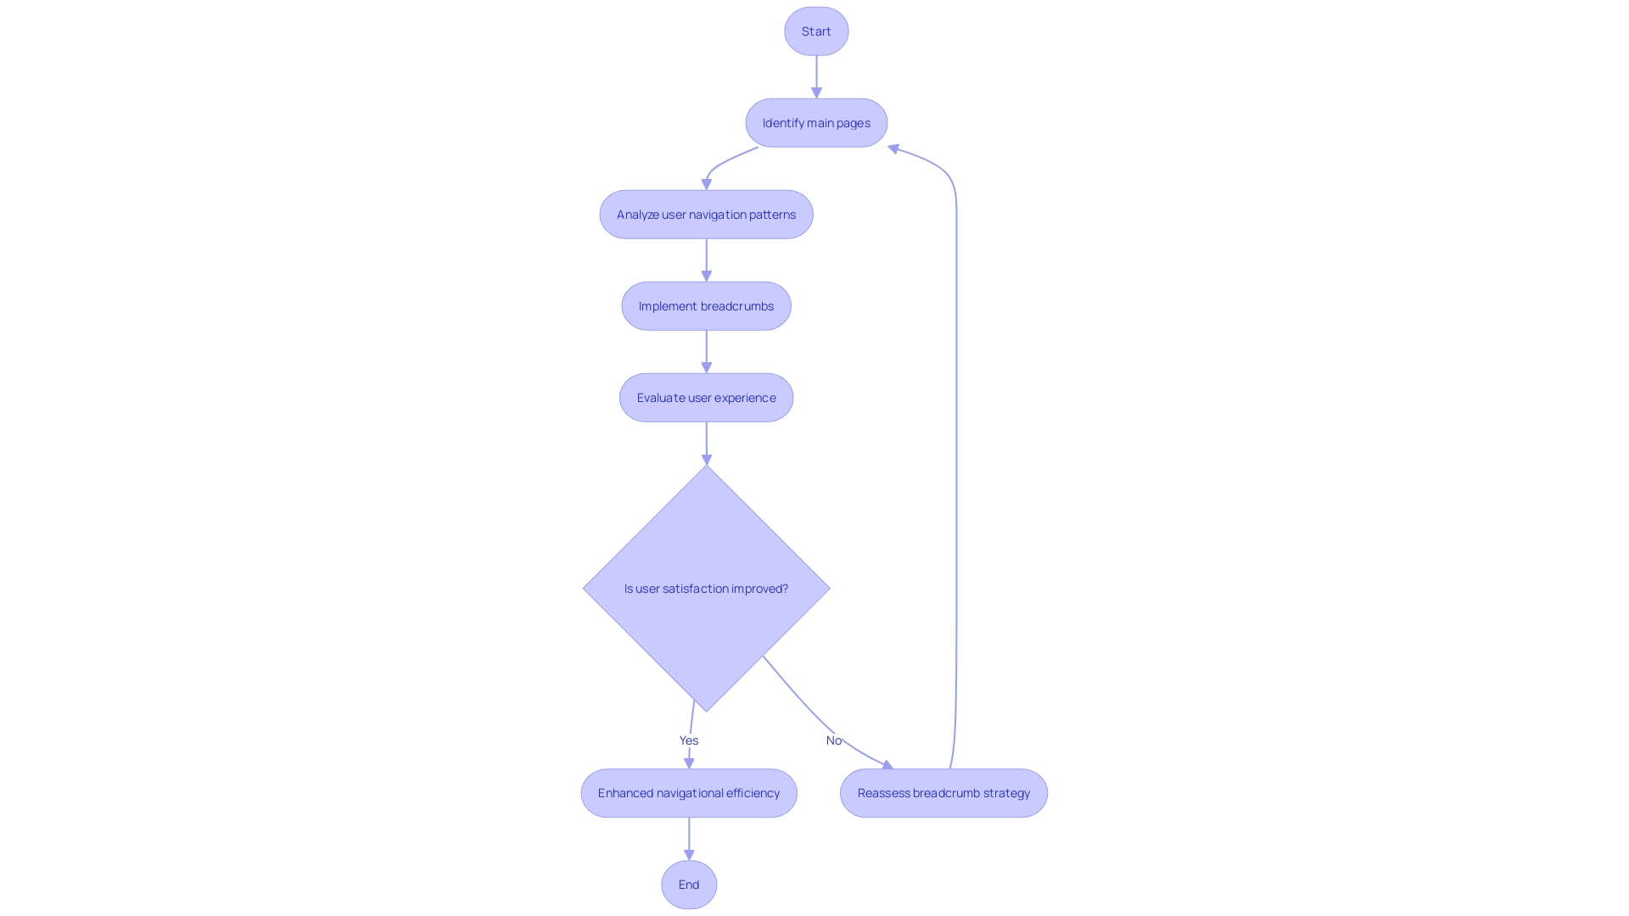Click the Enhanced navigational efficiency node
Image resolution: width=1629 pixels, height=916 pixels.
[x=688, y=793]
